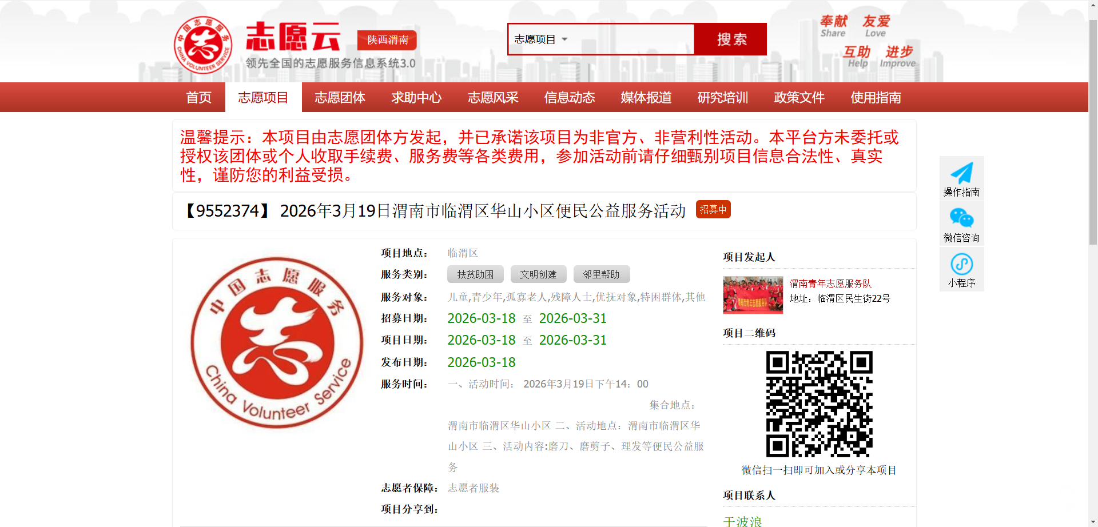Select the 使用指南 navigation tab
Screen dimensions: 1098x527
tap(876, 98)
